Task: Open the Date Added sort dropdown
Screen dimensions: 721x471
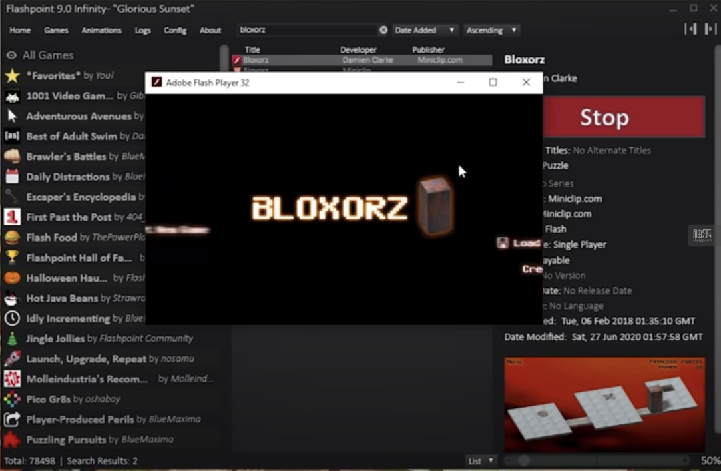Action: [x=424, y=30]
